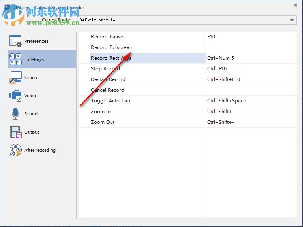Edit the F10 hotkey cell
The image size is (303, 227).
251,37
